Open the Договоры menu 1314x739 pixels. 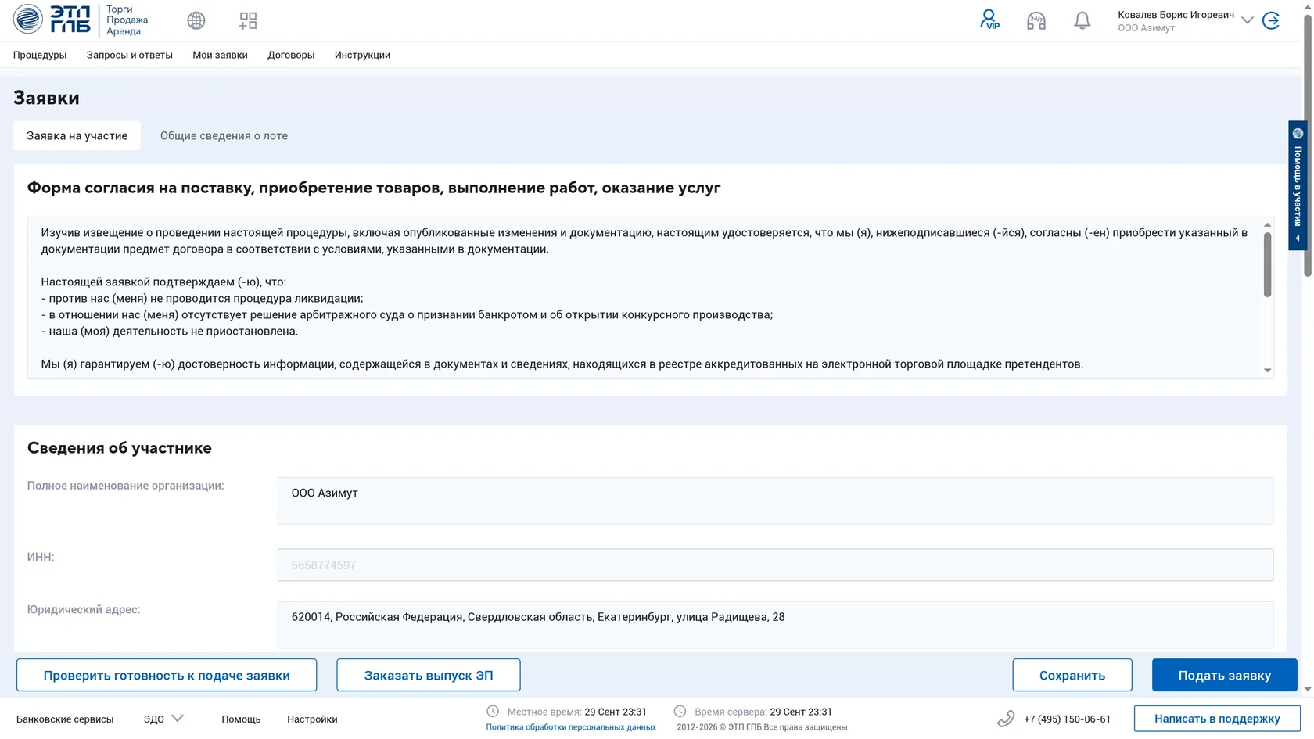(291, 55)
